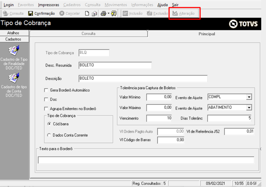
Task: Open the Movimentos menu
Action: (116, 5)
